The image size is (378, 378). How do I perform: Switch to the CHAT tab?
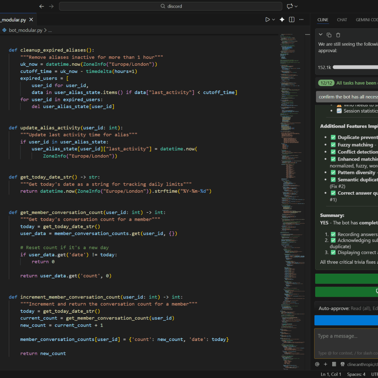click(342, 20)
